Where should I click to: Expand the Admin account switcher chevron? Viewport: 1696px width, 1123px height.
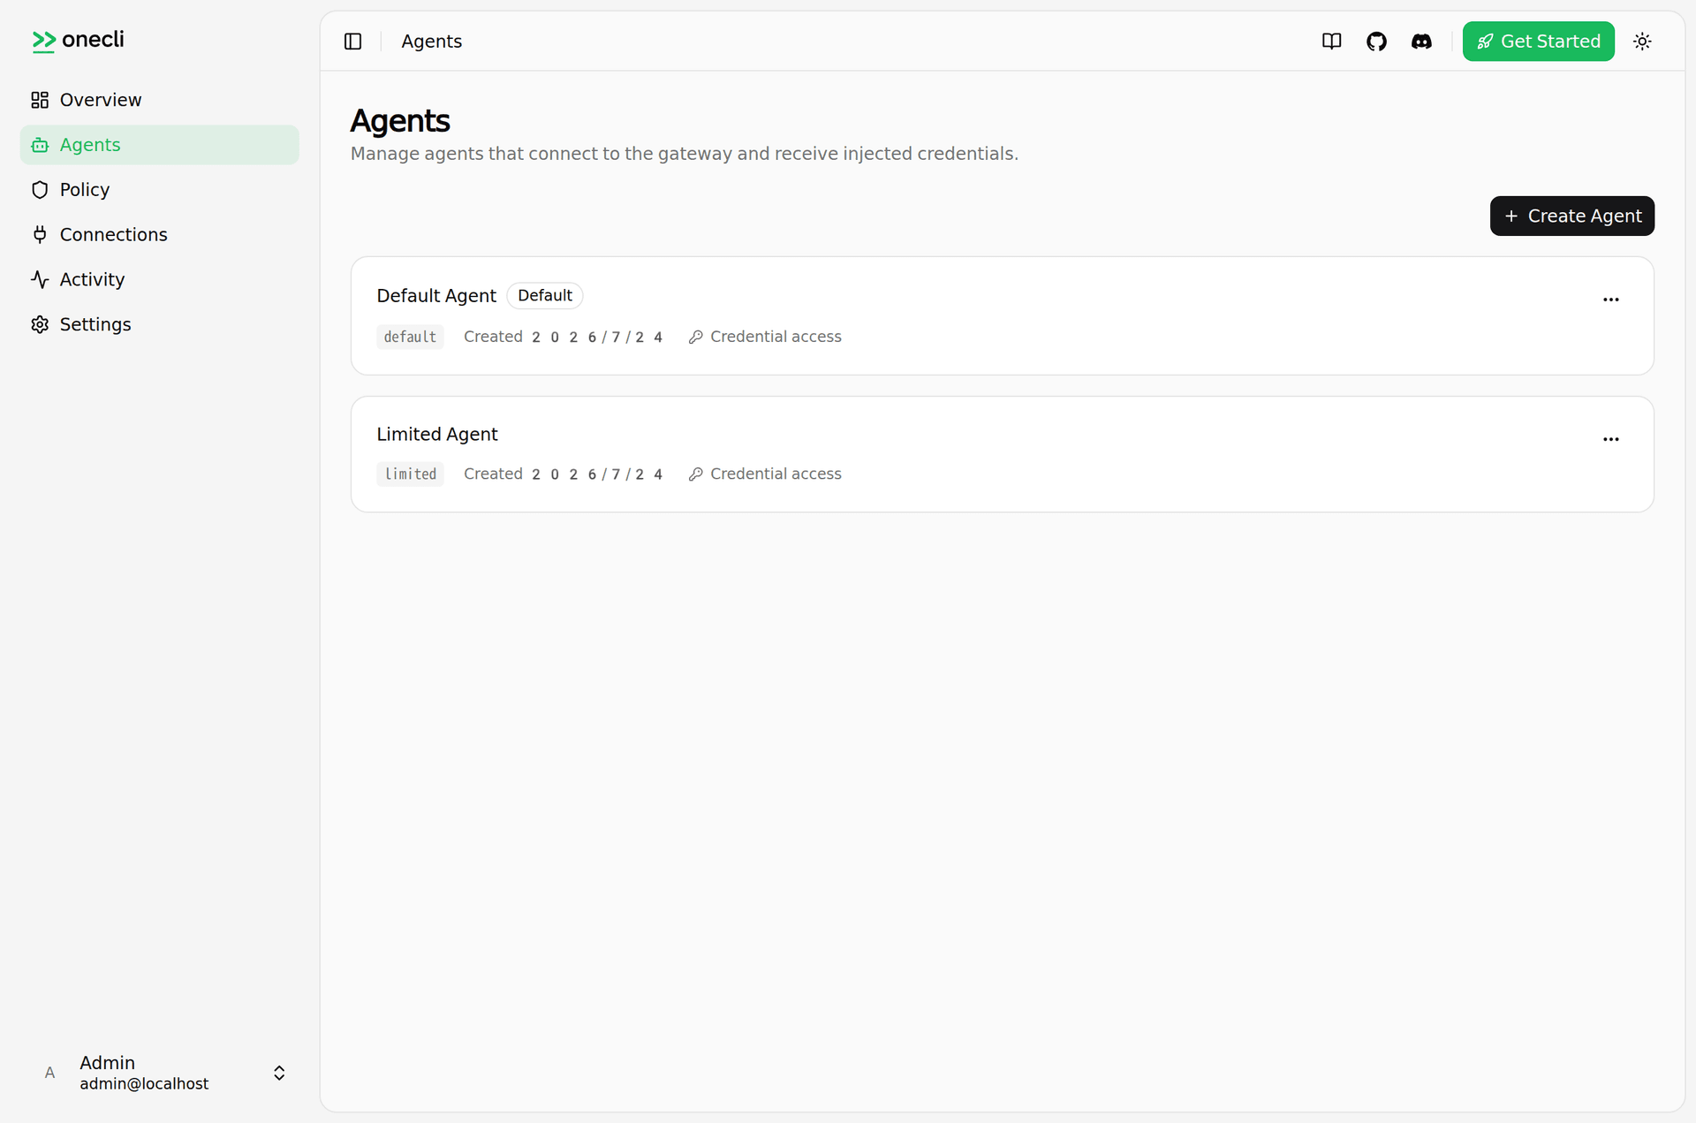click(x=279, y=1073)
